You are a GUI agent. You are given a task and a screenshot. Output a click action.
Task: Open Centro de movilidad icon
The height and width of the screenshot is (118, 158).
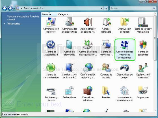coord(106,44)
